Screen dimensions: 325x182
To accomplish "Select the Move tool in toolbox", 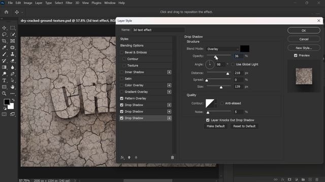I will (x=4, y=28).
